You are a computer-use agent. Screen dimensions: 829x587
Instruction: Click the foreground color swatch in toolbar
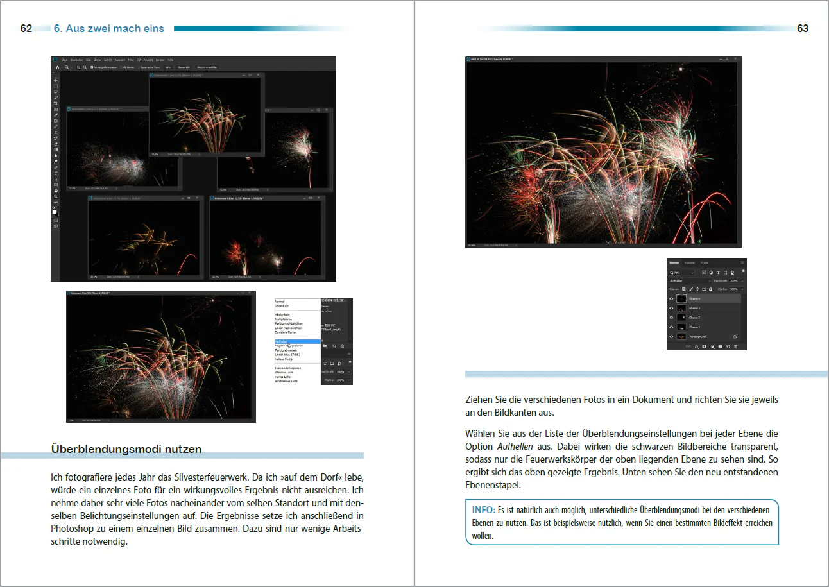click(x=55, y=212)
